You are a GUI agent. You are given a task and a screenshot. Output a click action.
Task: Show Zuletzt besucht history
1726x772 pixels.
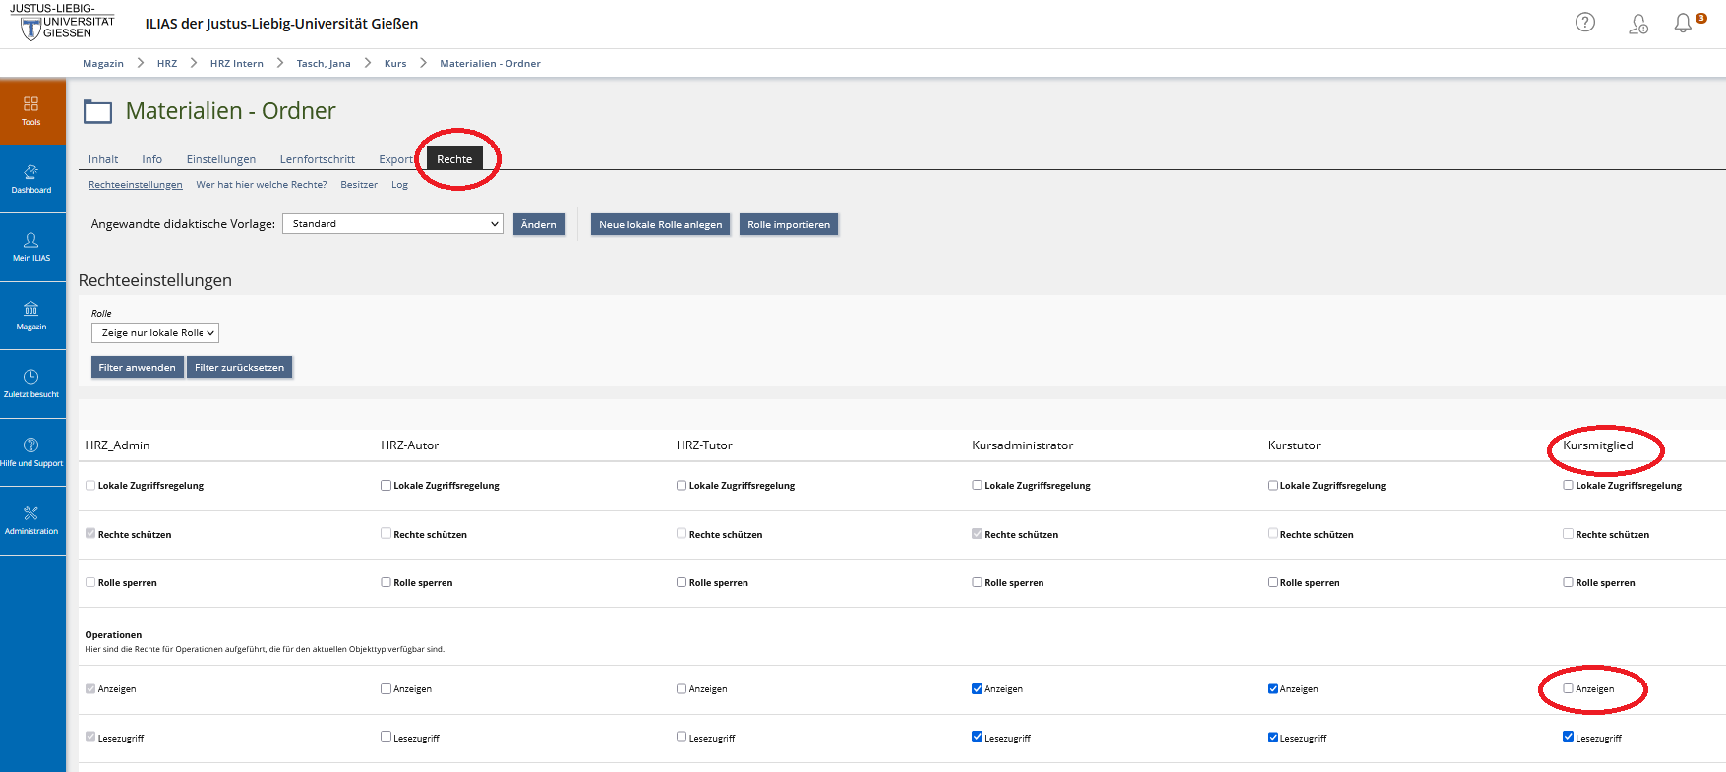tap(31, 384)
